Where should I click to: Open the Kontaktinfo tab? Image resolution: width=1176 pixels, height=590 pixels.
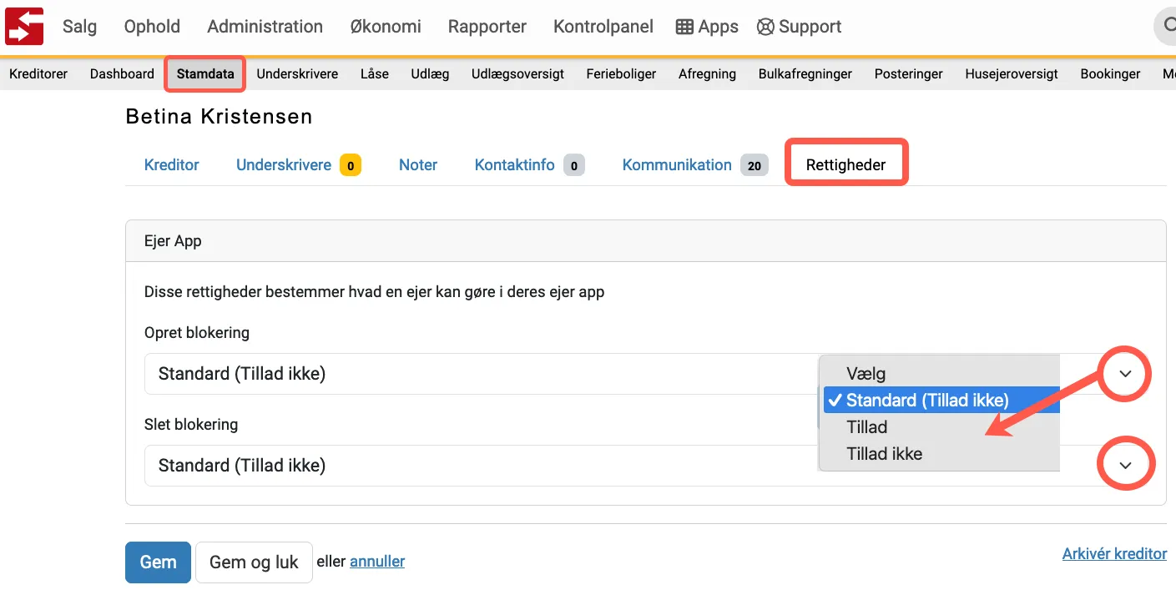click(x=514, y=165)
